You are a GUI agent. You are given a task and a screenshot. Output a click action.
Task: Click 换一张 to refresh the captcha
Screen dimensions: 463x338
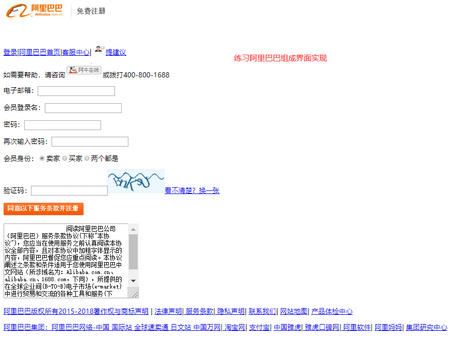[210, 190]
